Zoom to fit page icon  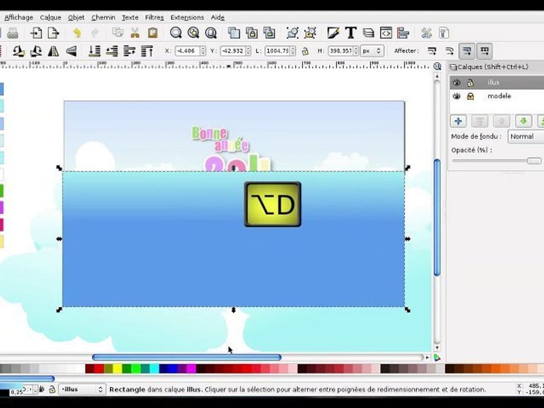pyautogui.click(x=211, y=33)
